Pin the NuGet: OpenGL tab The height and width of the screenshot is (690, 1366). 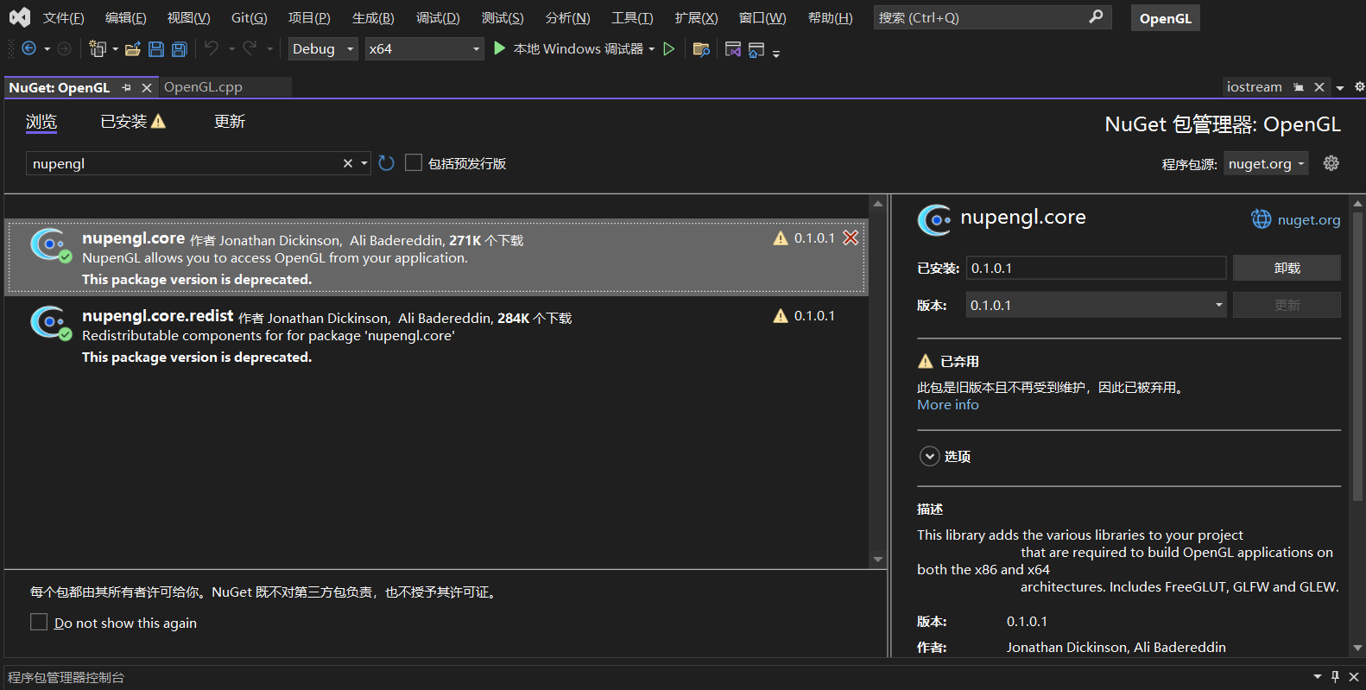(x=126, y=87)
